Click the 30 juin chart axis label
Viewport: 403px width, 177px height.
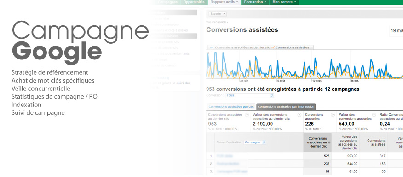coord(244,80)
